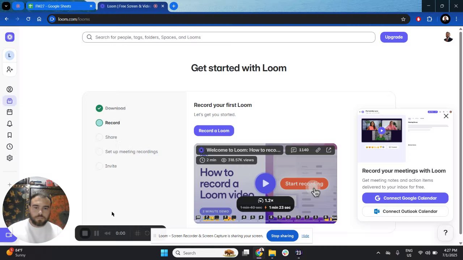Select the Download checklist step

coord(111,108)
